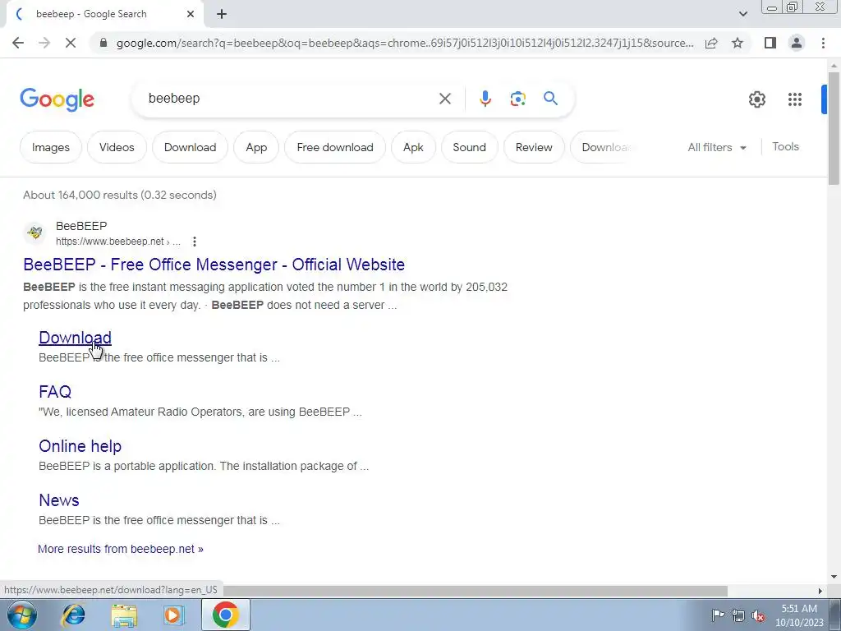Select Download filter chip
This screenshot has width=841, height=631.
pos(190,147)
